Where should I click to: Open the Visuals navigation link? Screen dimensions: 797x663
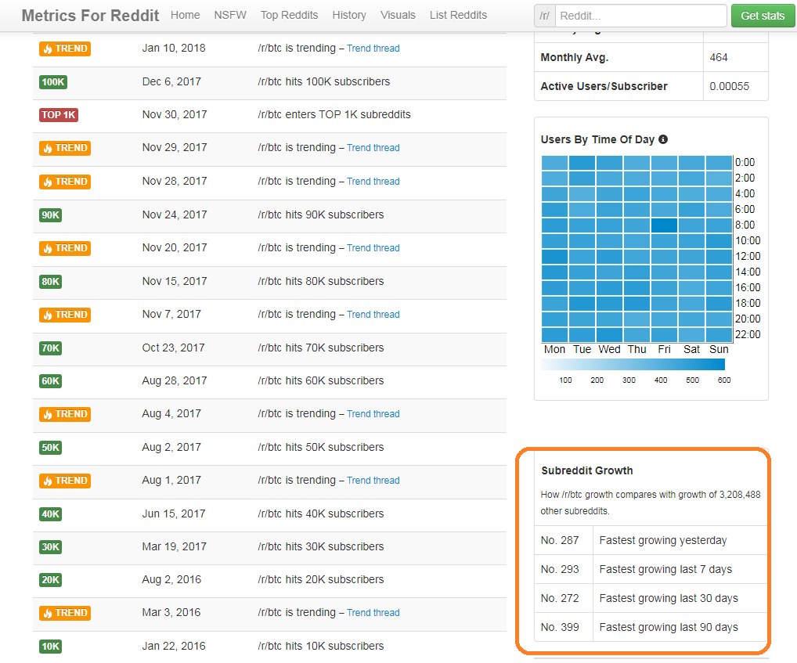click(x=398, y=15)
